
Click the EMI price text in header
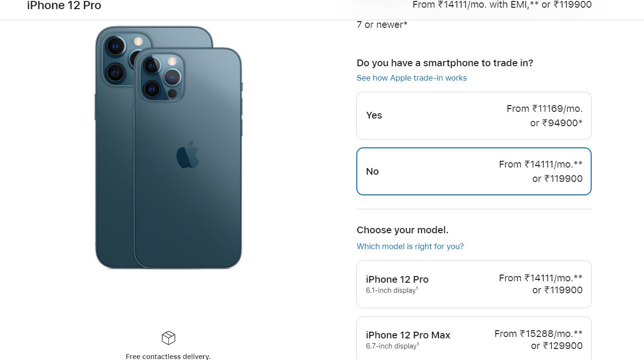coord(502,5)
